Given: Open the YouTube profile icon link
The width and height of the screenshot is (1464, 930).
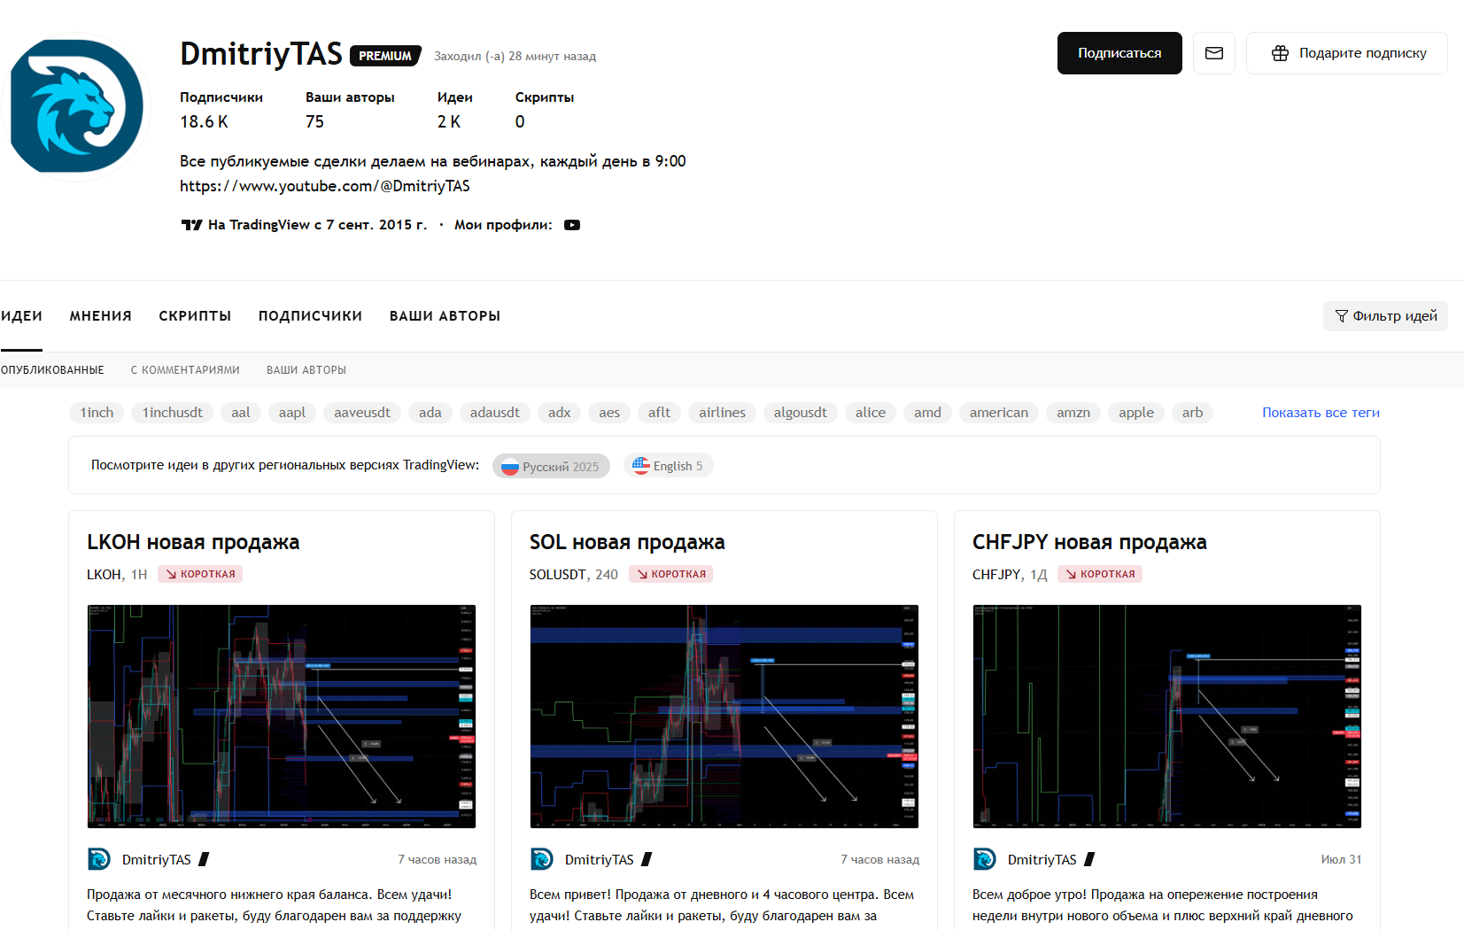Looking at the screenshot, I should (x=572, y=225).
